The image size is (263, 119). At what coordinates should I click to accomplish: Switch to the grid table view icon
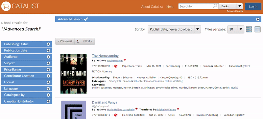257,29
